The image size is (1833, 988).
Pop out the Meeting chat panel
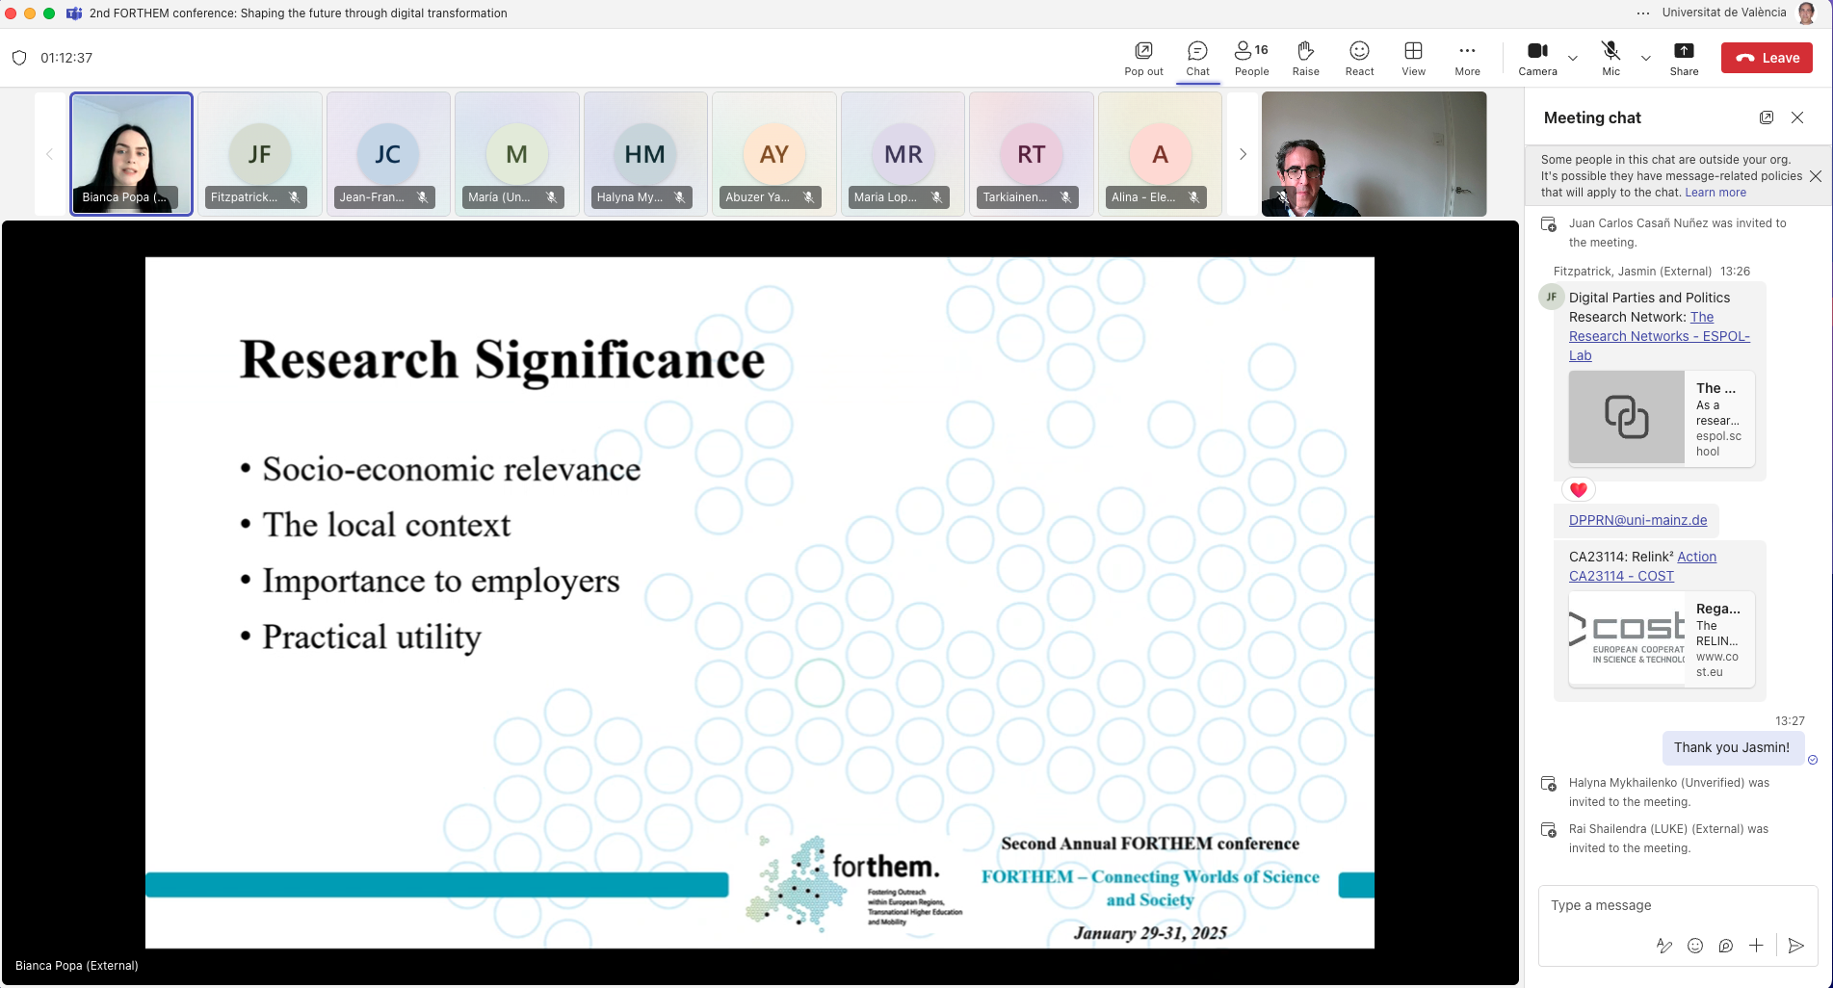click(x=1767, y=117)
